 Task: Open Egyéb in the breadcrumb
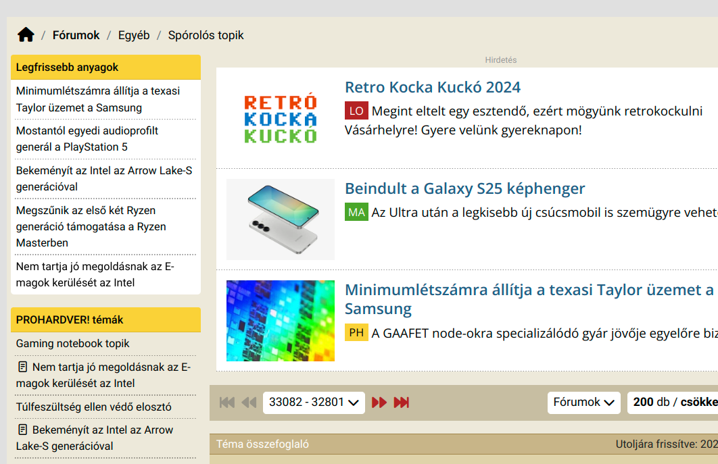coord(134,35)
